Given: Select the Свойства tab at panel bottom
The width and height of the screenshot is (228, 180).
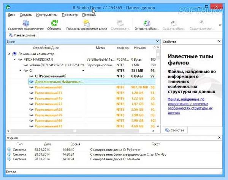Looking at the screenshot, I should 175,130.
